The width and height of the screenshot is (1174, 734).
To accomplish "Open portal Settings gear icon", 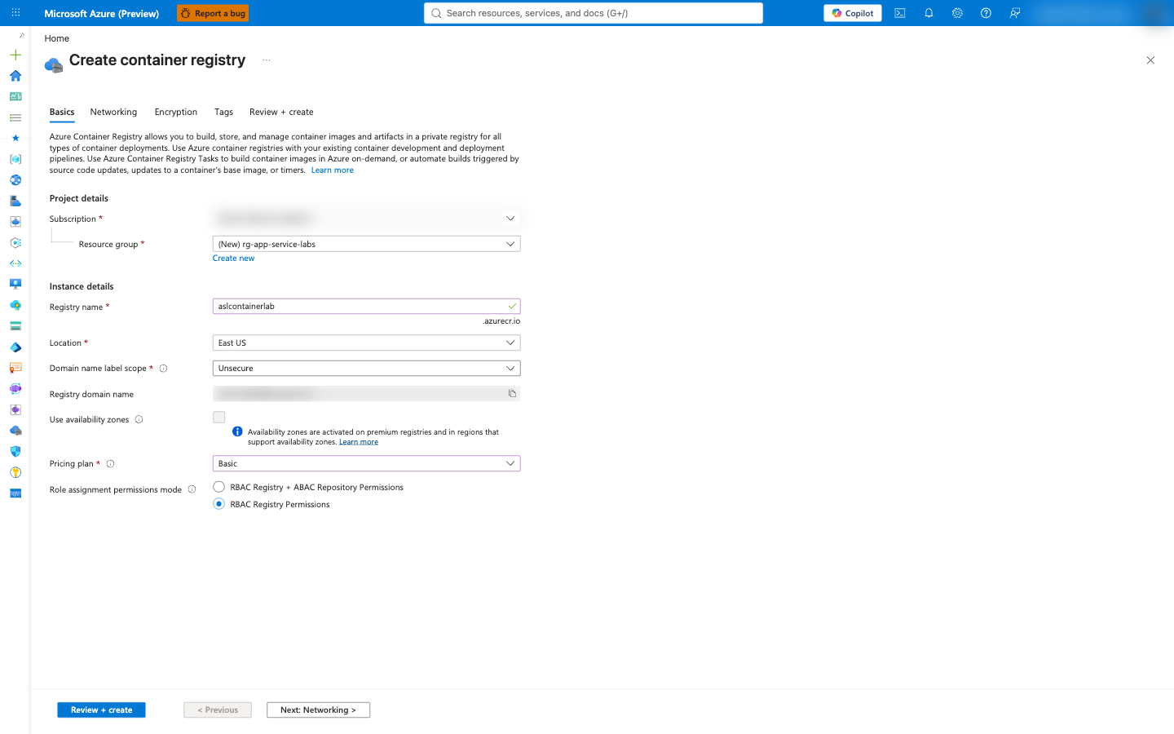I will 957,13.
